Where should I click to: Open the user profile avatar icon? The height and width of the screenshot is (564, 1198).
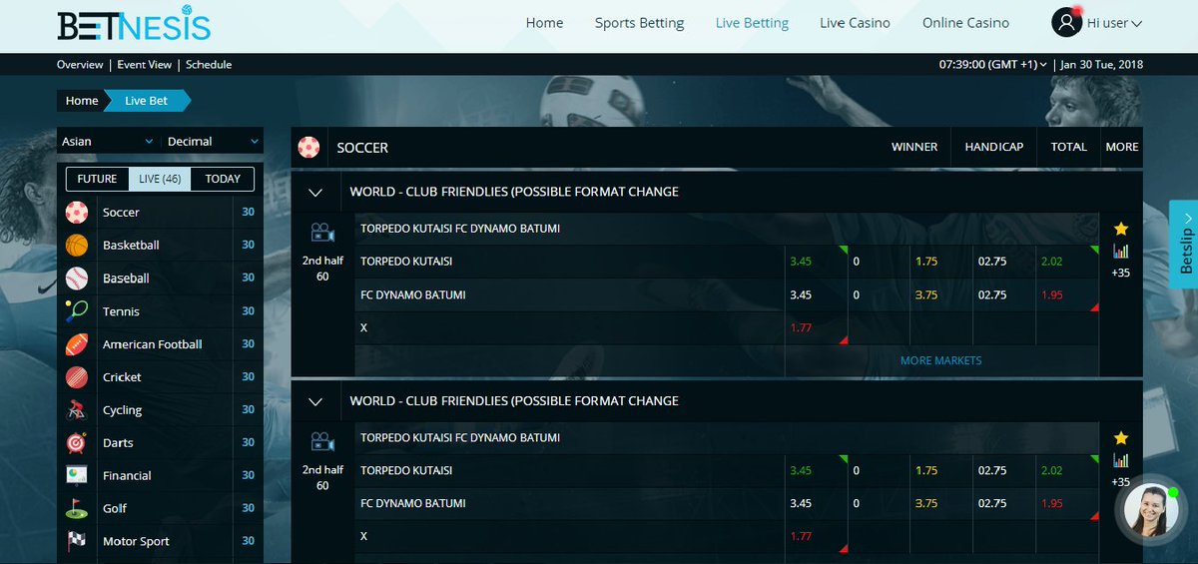pos(1066,22)
